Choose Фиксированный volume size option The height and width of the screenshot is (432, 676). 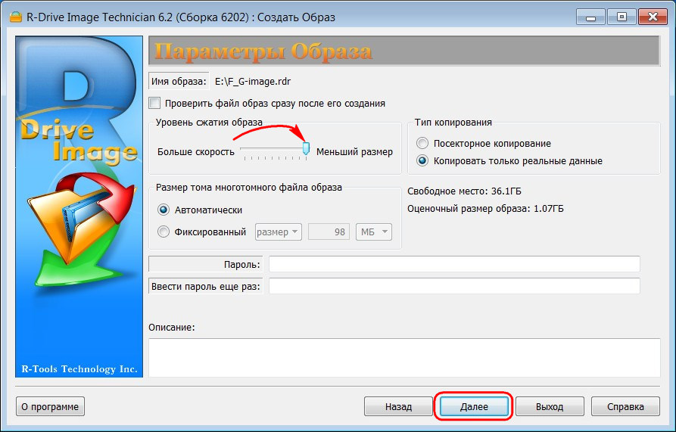[x=164, y=232]
